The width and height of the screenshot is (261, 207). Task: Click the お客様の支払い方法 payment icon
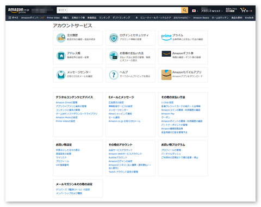(x=114, y=56)
